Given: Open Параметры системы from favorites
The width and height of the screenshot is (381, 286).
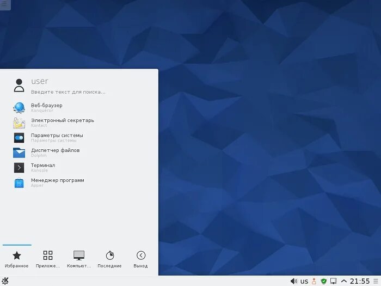Looking at the screenshot, I should coord(80,138).
